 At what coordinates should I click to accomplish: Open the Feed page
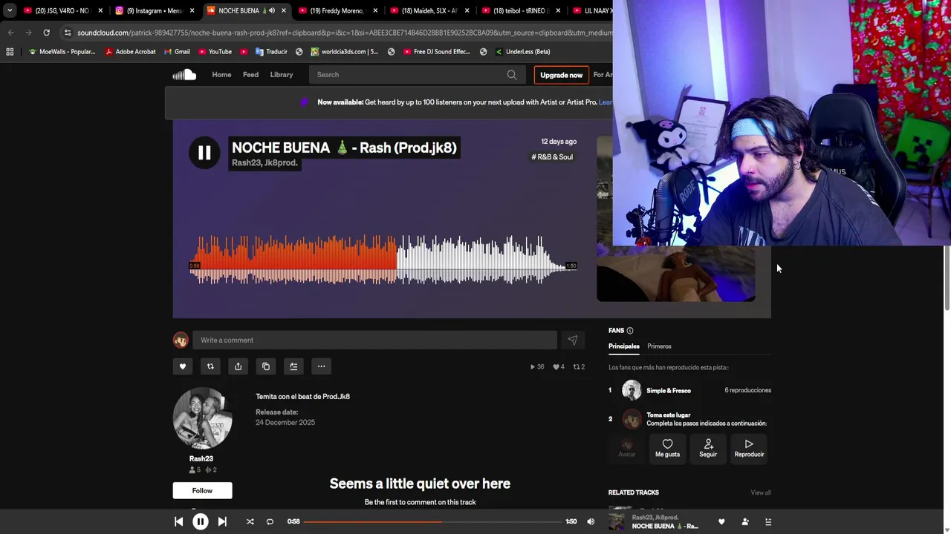(x=250, y=74)
